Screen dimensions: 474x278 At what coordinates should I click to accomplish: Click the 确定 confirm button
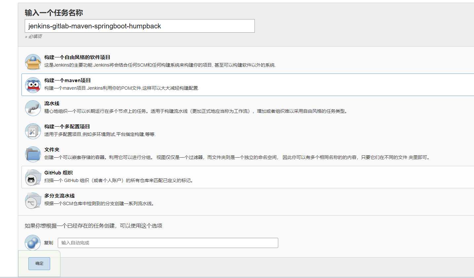[39, 263]
